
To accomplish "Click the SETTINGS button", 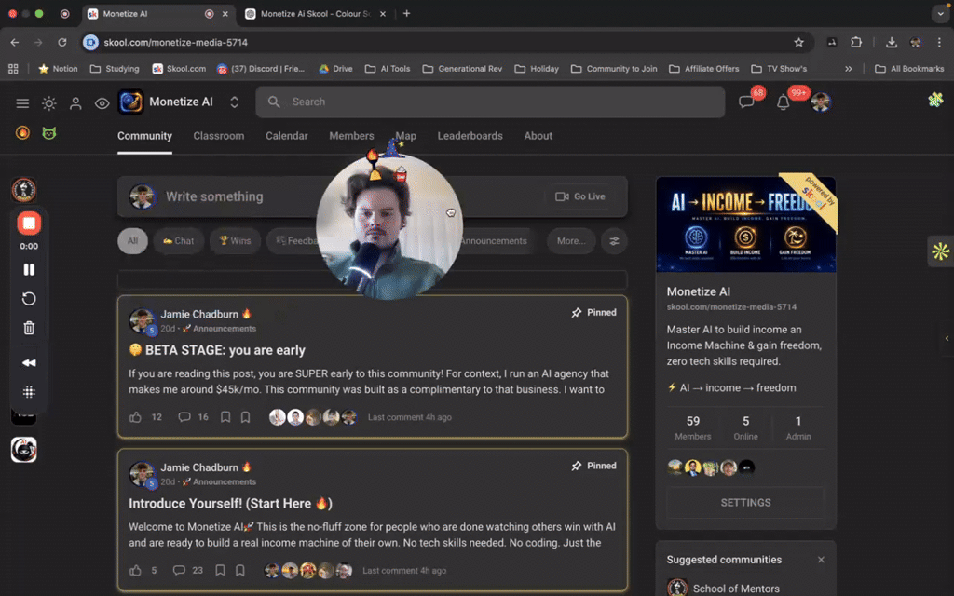I will click(x=746, y=503).
